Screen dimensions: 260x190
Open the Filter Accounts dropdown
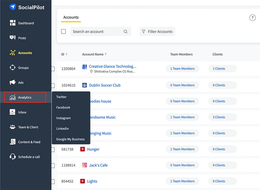pos(157,31)
